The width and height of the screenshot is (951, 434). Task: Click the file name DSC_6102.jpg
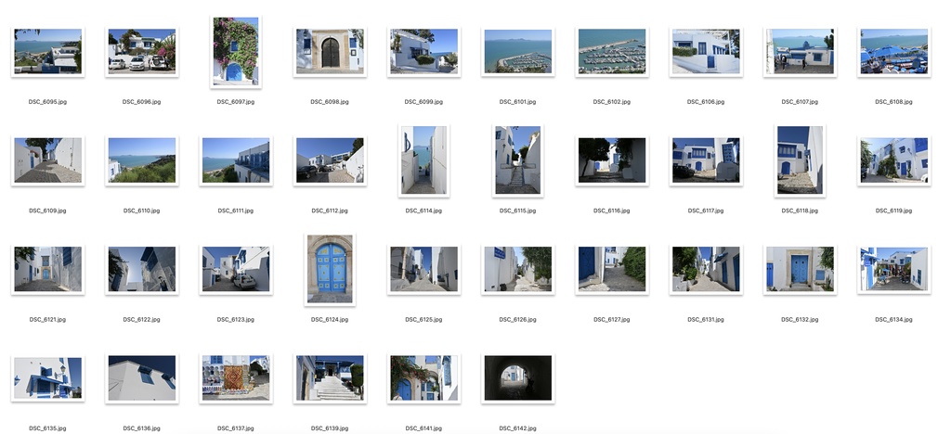[612, 102]
